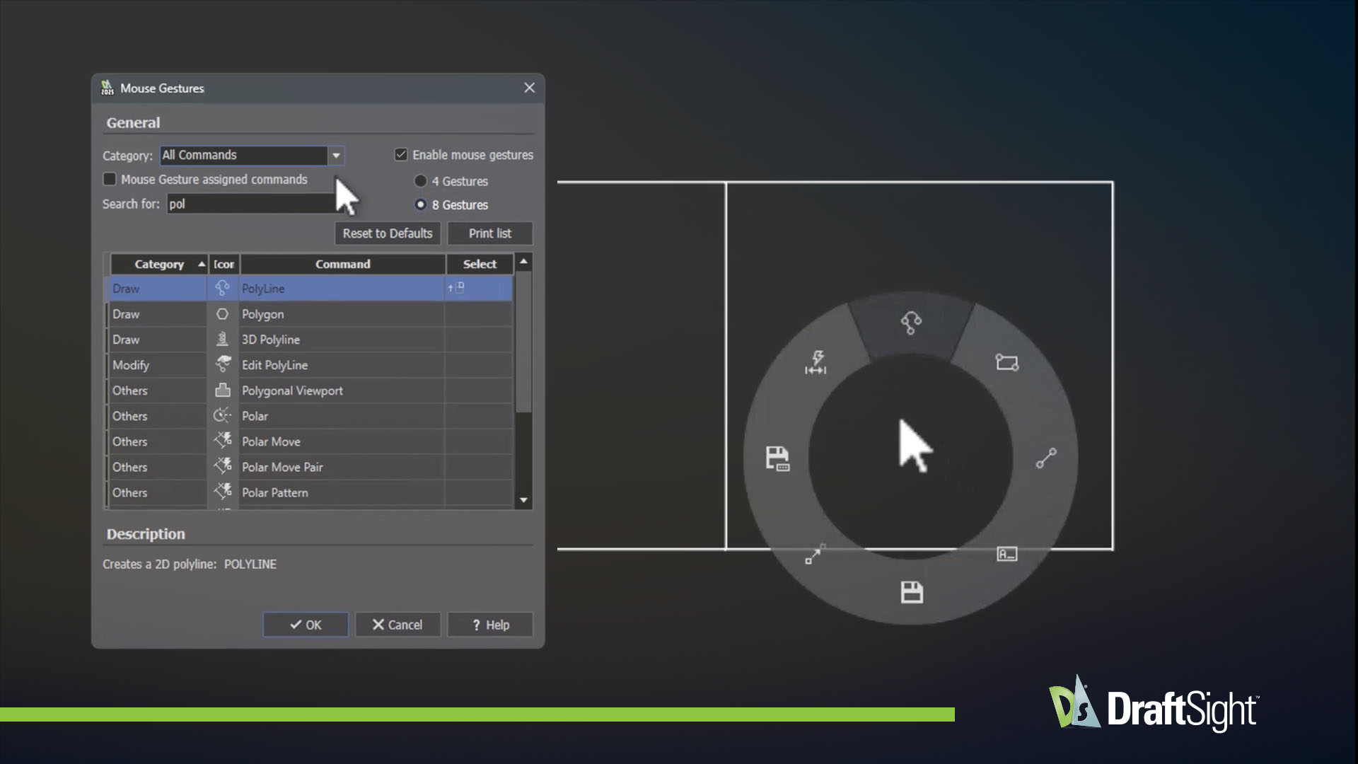
Task: Click the Polar Pattern row icon
Action: 223,492
